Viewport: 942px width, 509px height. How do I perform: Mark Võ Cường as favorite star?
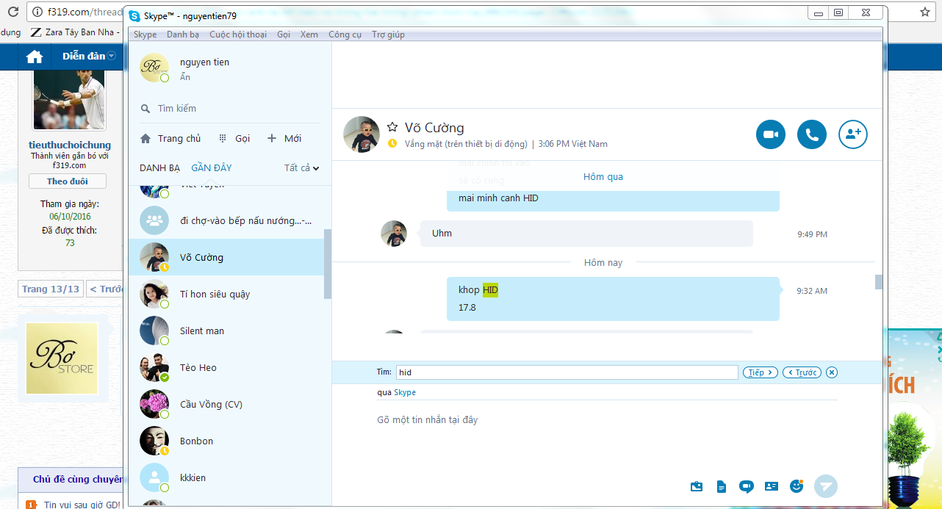pos(392,127)
